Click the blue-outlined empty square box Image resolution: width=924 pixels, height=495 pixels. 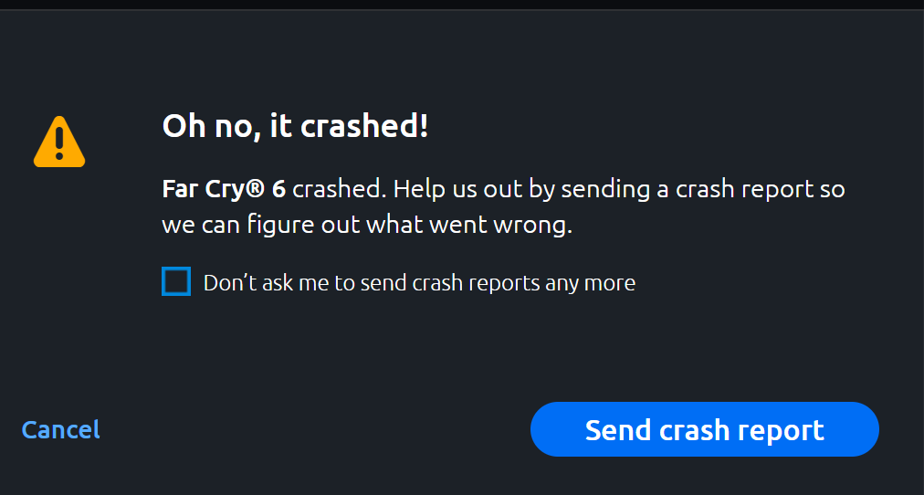click(x=176, y=281)
